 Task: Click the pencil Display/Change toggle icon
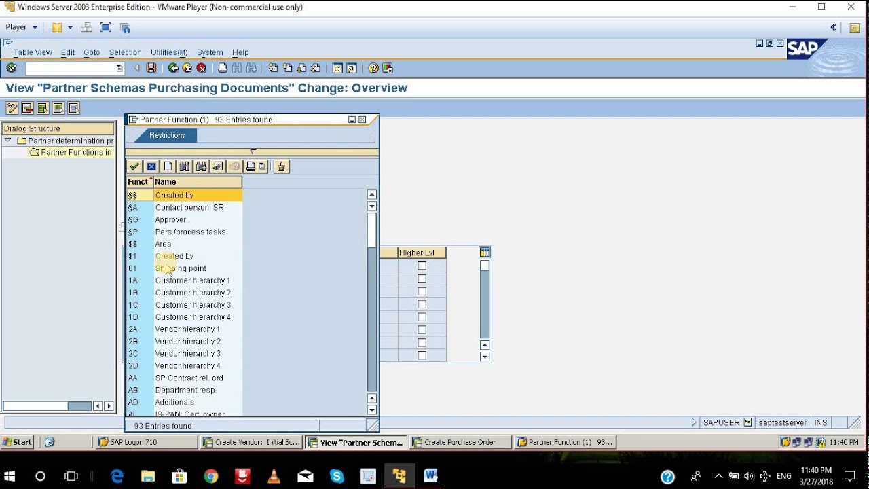pyautogui.click(x=12, y=108)
